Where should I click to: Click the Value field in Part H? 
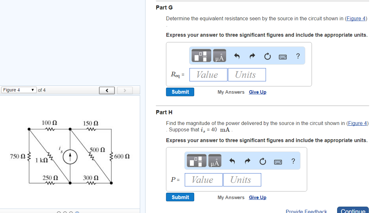pos(203,180)
